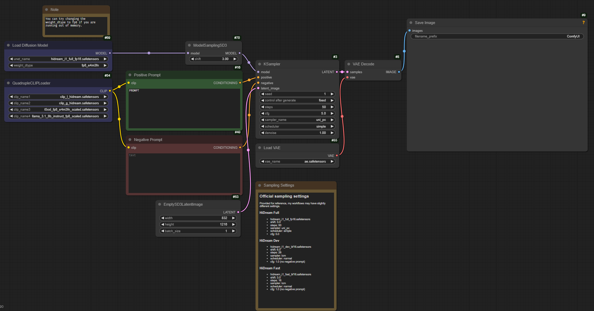Collapse the Sampling Settings note via title dot
This screenshot has width=594, height=311.
point(260,186)
